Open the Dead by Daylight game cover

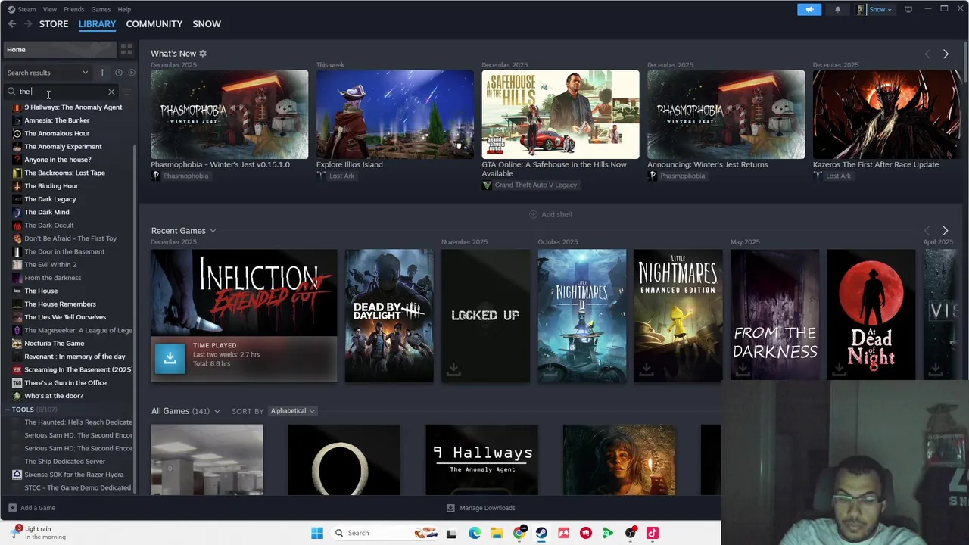[x=389, y=316]
